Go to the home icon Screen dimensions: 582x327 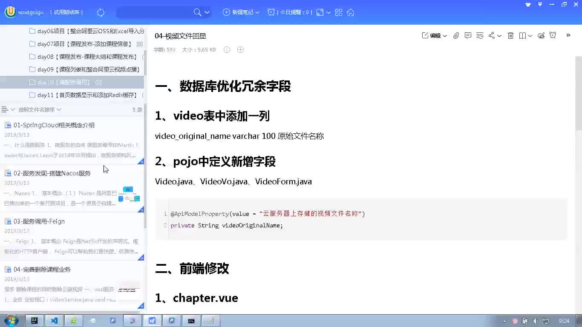coord(351,12)
